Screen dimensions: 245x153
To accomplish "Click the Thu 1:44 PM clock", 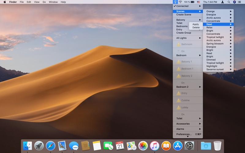I will click(x=210, y=2).
